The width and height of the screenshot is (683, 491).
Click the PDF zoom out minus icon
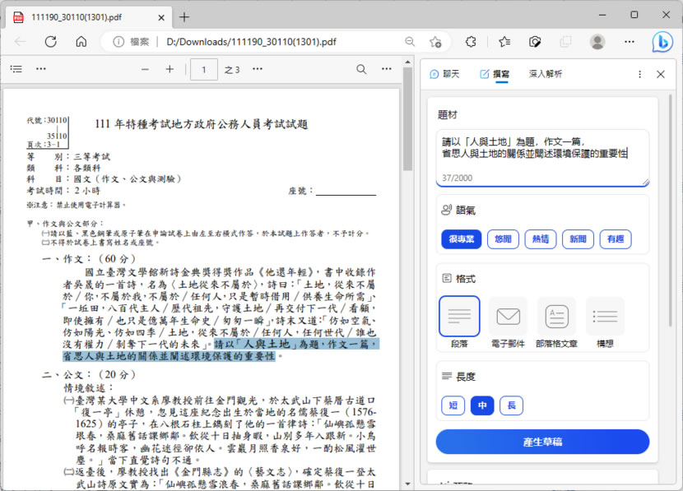[x=146, y=70]
